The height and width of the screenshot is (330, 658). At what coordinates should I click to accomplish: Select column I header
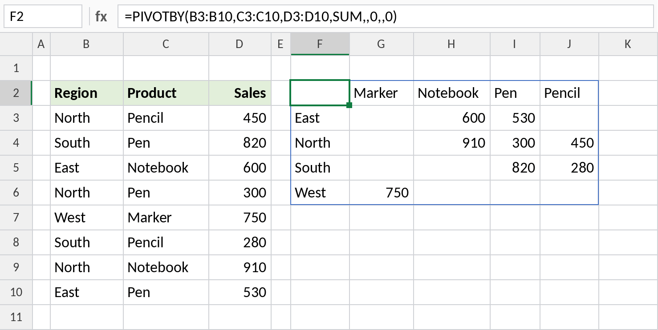tap(515, 44)
